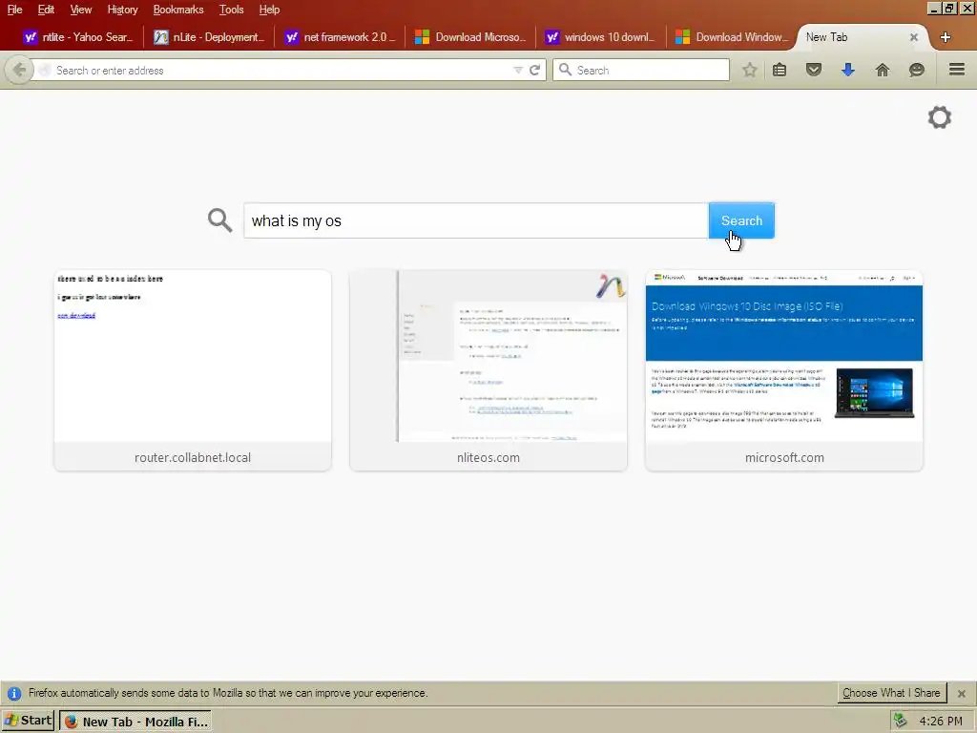The width and height of the screenshot is (977, 733).
Task: Click Choose What I Share button
Action: (x=891, y=693)
